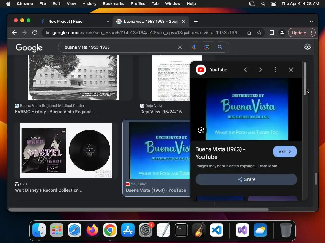325x243 pixels.
Task: Select the Buena Vista hospital building thumbnail
Action: (73, 78)
